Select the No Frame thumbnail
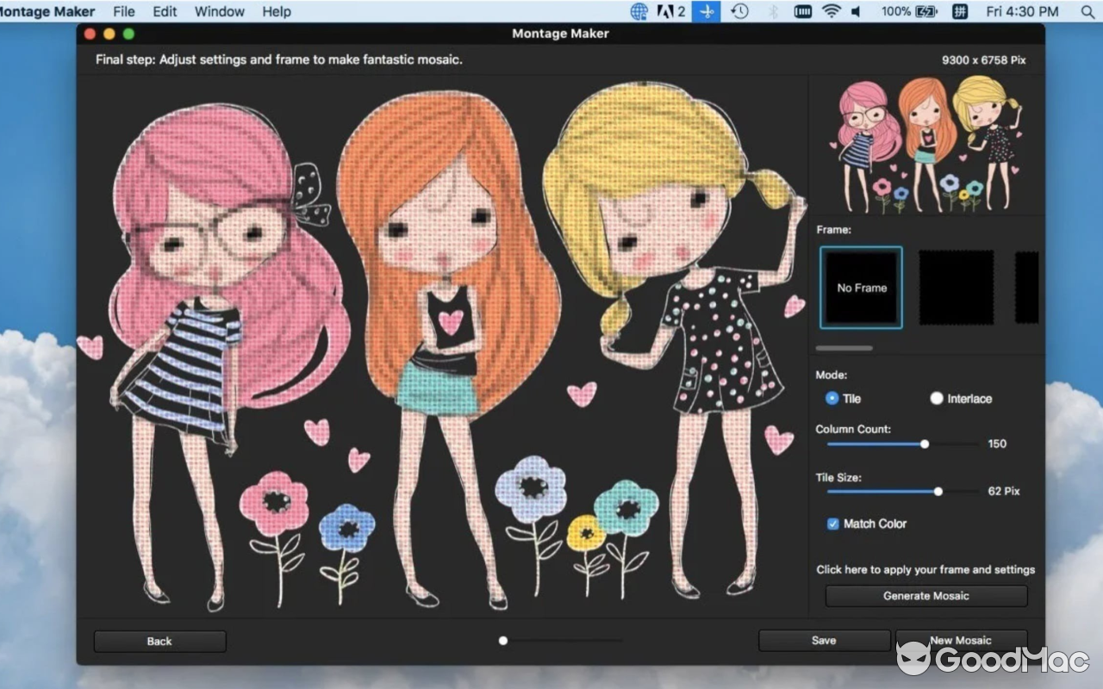This screenshot has height=689, width=1103. (860, 287)
